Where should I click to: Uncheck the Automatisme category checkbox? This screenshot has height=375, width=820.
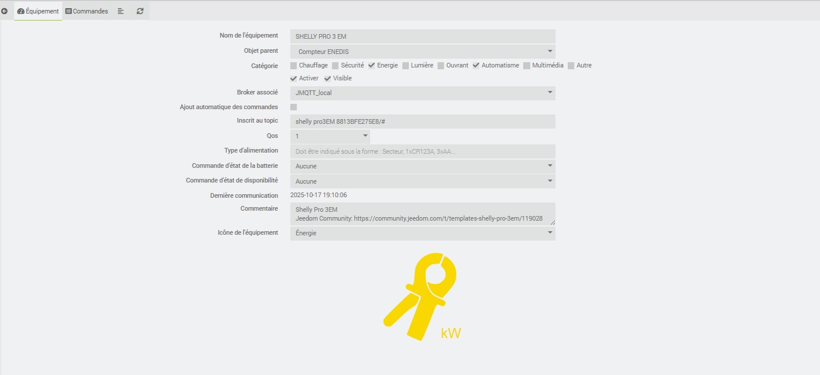(x=476, y=66)
